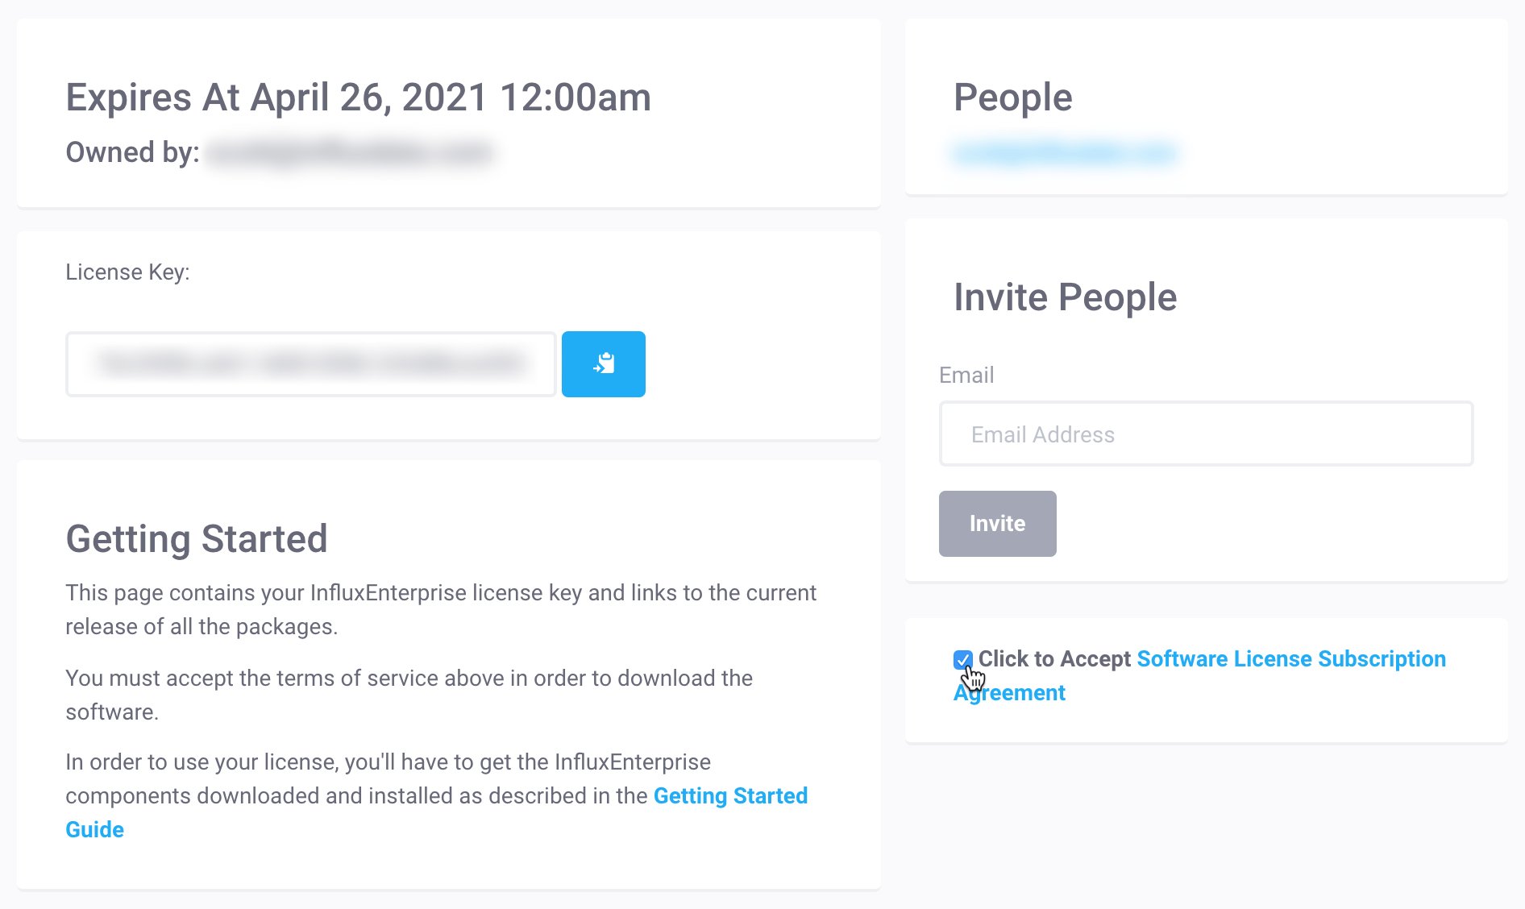Viewport: 1525px width, 909px height.
Task: Select the "Owned by:" label text
Action: (132, 152)
